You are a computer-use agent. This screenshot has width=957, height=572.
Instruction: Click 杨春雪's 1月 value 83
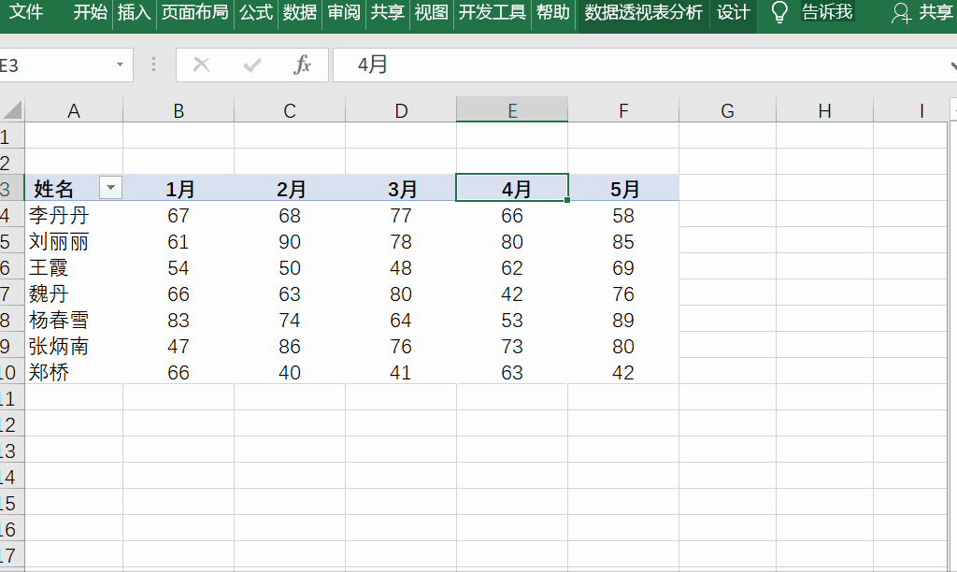pyautogui.click(x=179, y=320)
